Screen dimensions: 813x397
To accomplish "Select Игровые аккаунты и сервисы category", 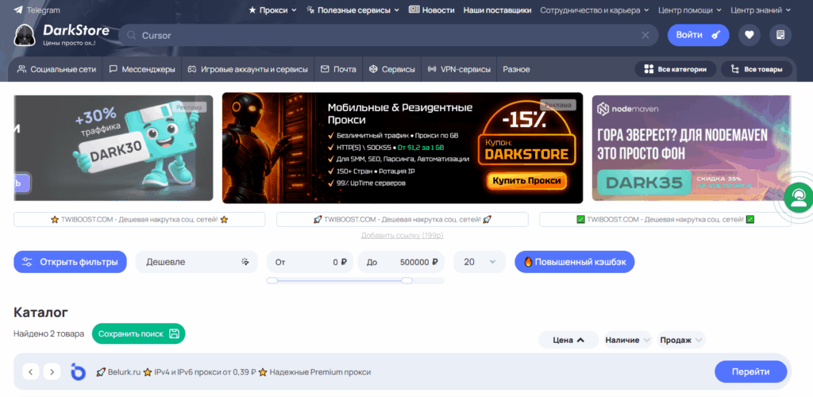I will [x=248, y=69].
